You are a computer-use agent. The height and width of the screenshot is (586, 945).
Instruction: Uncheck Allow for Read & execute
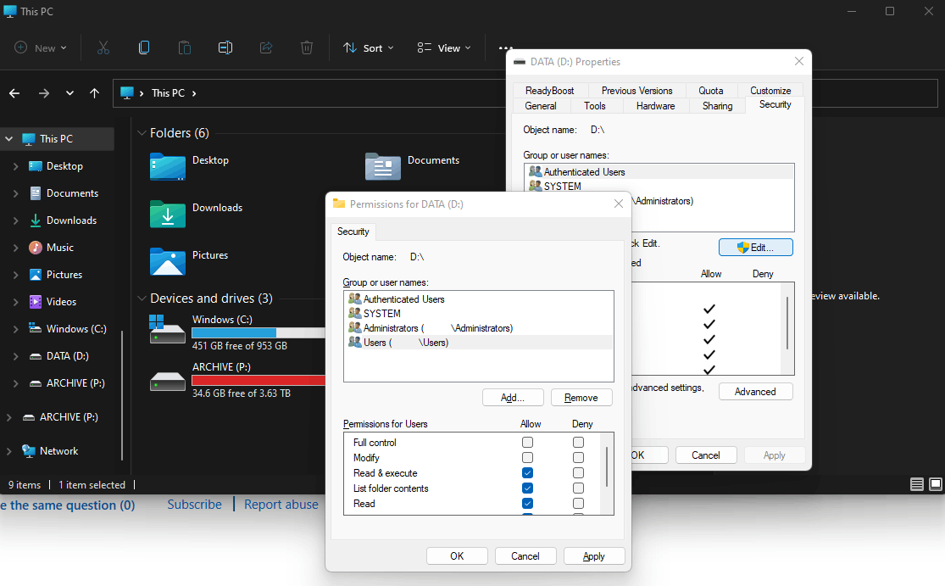[527, 472]
